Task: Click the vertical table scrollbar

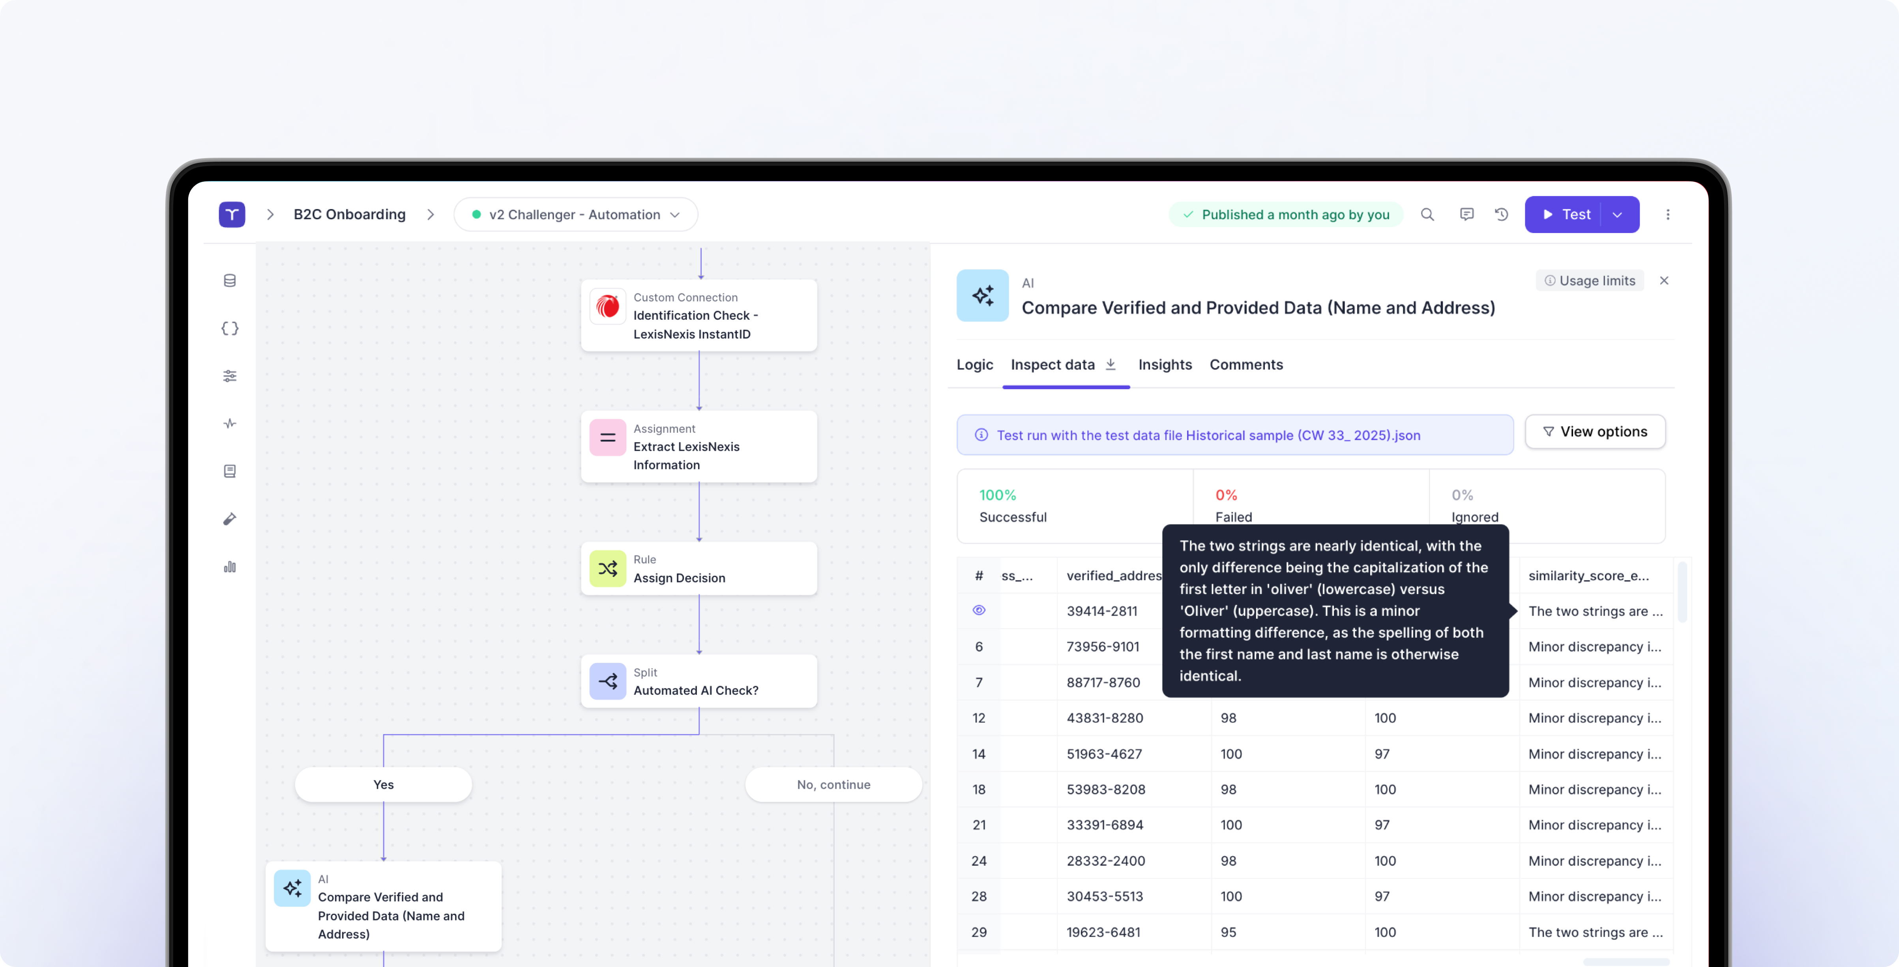Action: click(x=1682, y=593)
